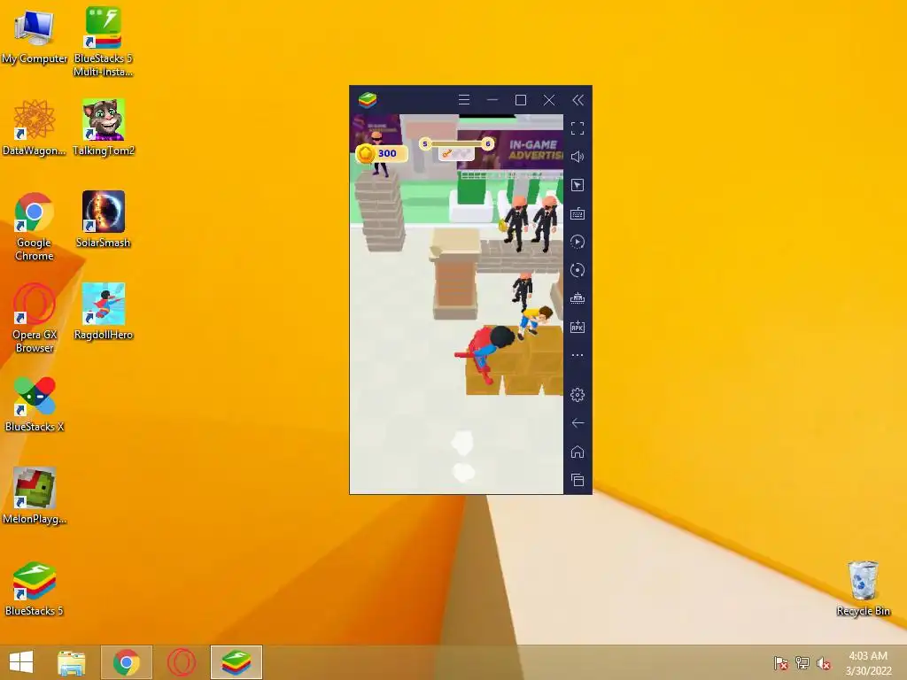Open Action Center flag in system tray
907x680 pixels.
coord(780,662)
